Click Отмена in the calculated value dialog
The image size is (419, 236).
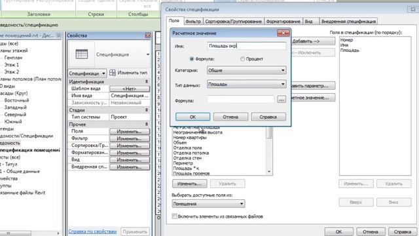[230, 117]
